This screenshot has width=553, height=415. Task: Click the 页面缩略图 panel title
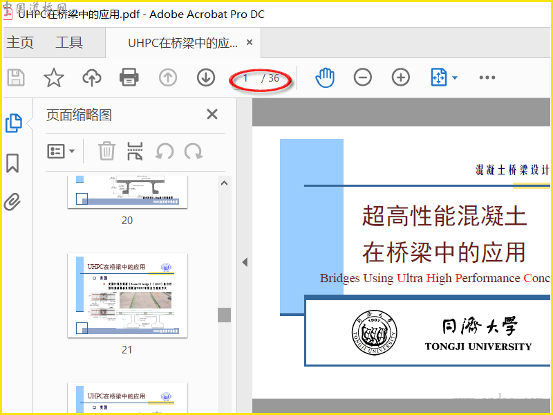[x=79, y=115]
